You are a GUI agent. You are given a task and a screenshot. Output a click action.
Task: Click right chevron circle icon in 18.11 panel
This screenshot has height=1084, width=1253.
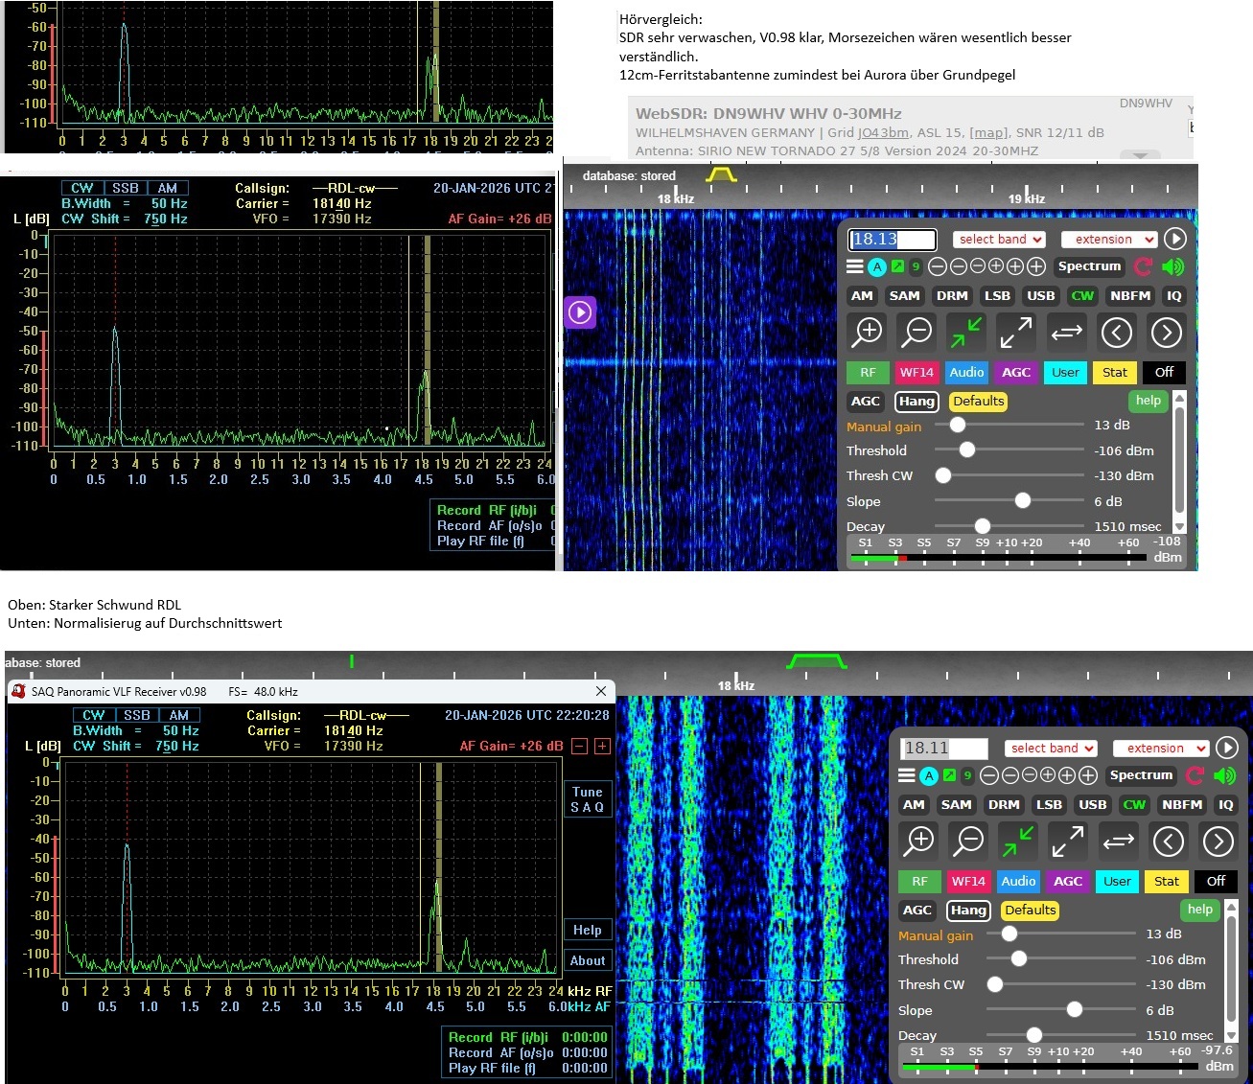(1218, 842)
